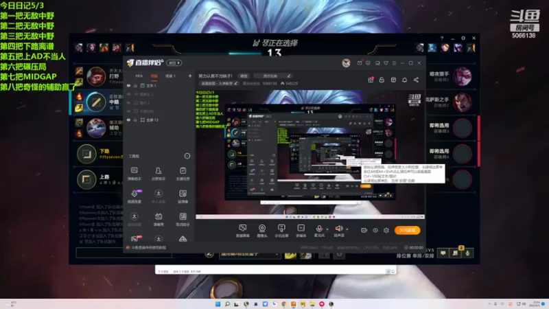The height and width of the screenshot is (309, 549).
Task: Select the 文本 1 source row
Action: 159,85
